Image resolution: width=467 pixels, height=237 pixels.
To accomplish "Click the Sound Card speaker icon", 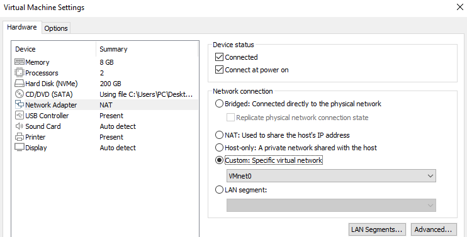I will click(x=20, y=126).
